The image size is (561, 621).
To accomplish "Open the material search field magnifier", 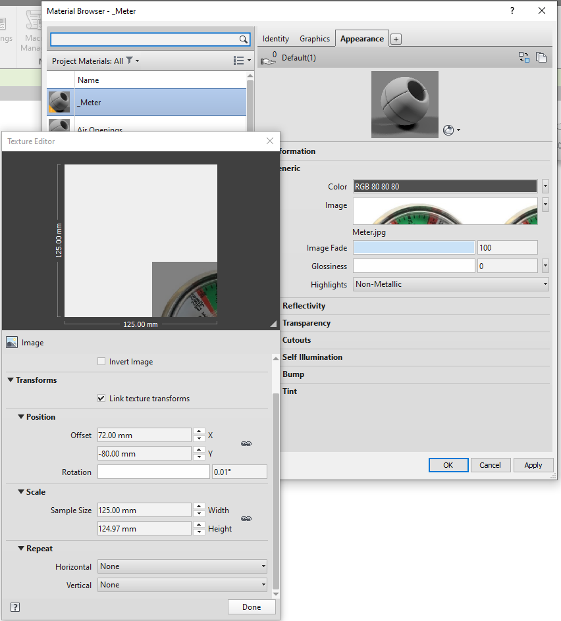I will (244, 39).
